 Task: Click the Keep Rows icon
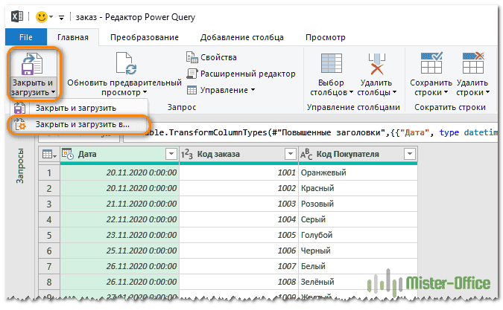431,64
